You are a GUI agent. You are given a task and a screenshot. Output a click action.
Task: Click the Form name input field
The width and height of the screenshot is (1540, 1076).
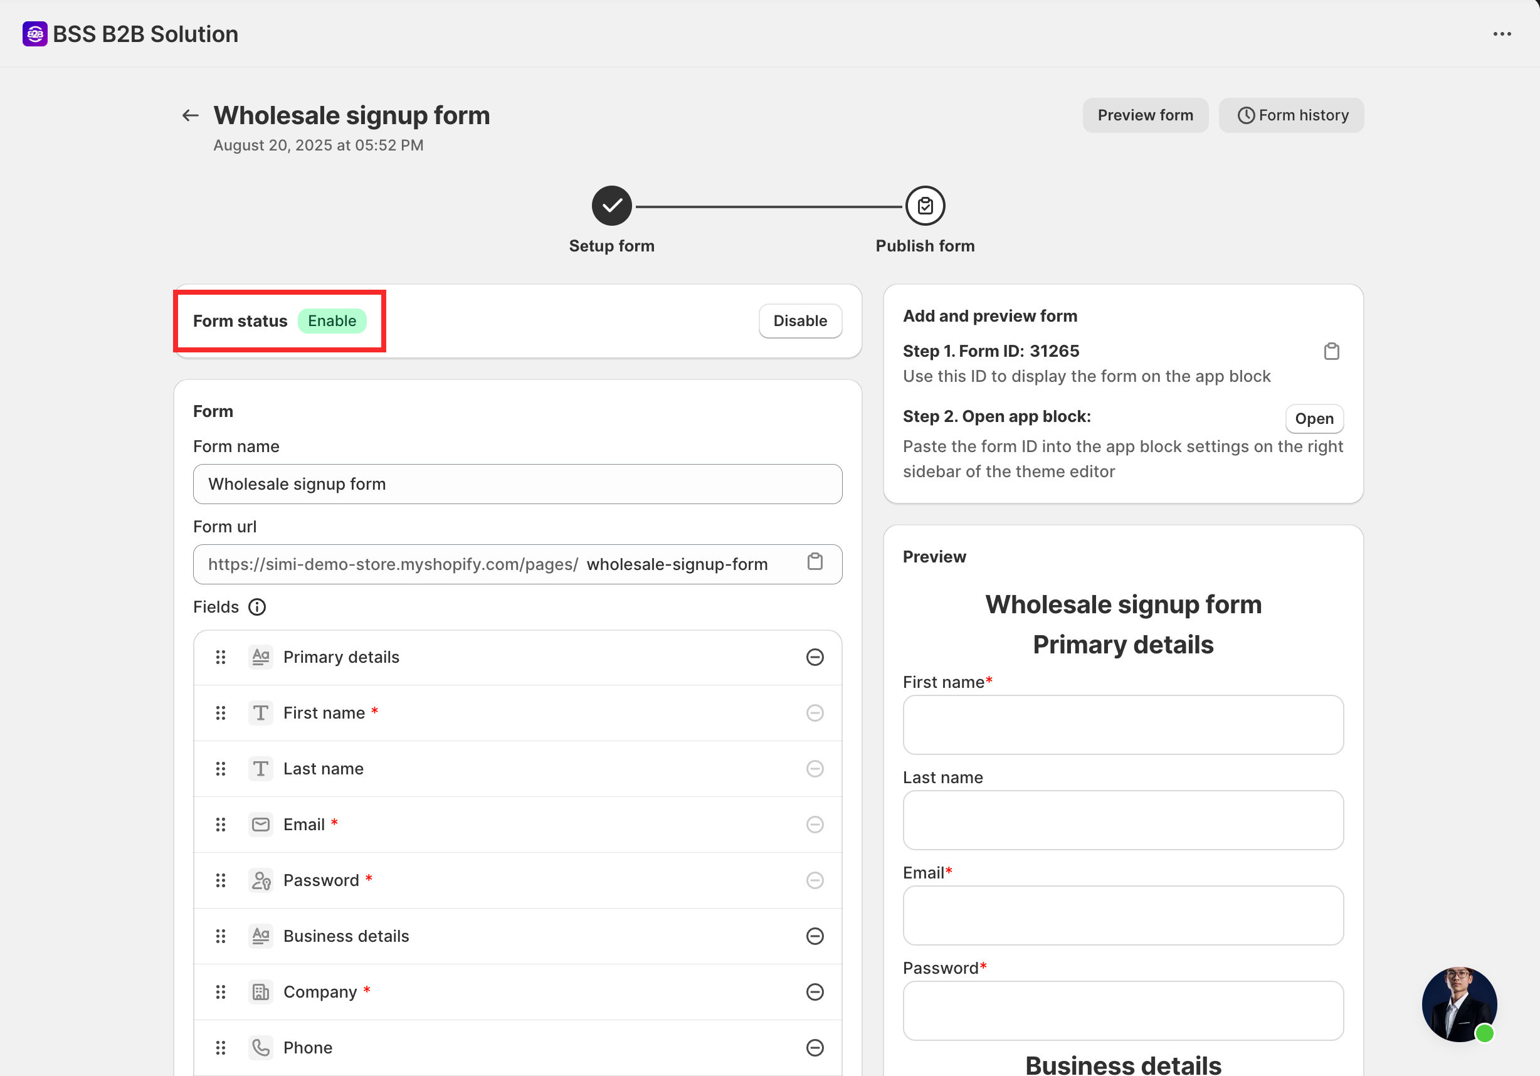[517, 483]
